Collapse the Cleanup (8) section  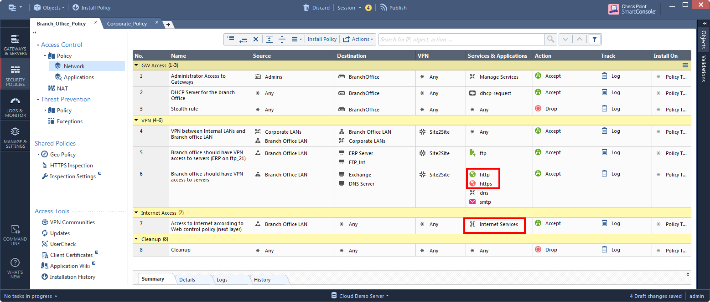[x=136, y=239]
